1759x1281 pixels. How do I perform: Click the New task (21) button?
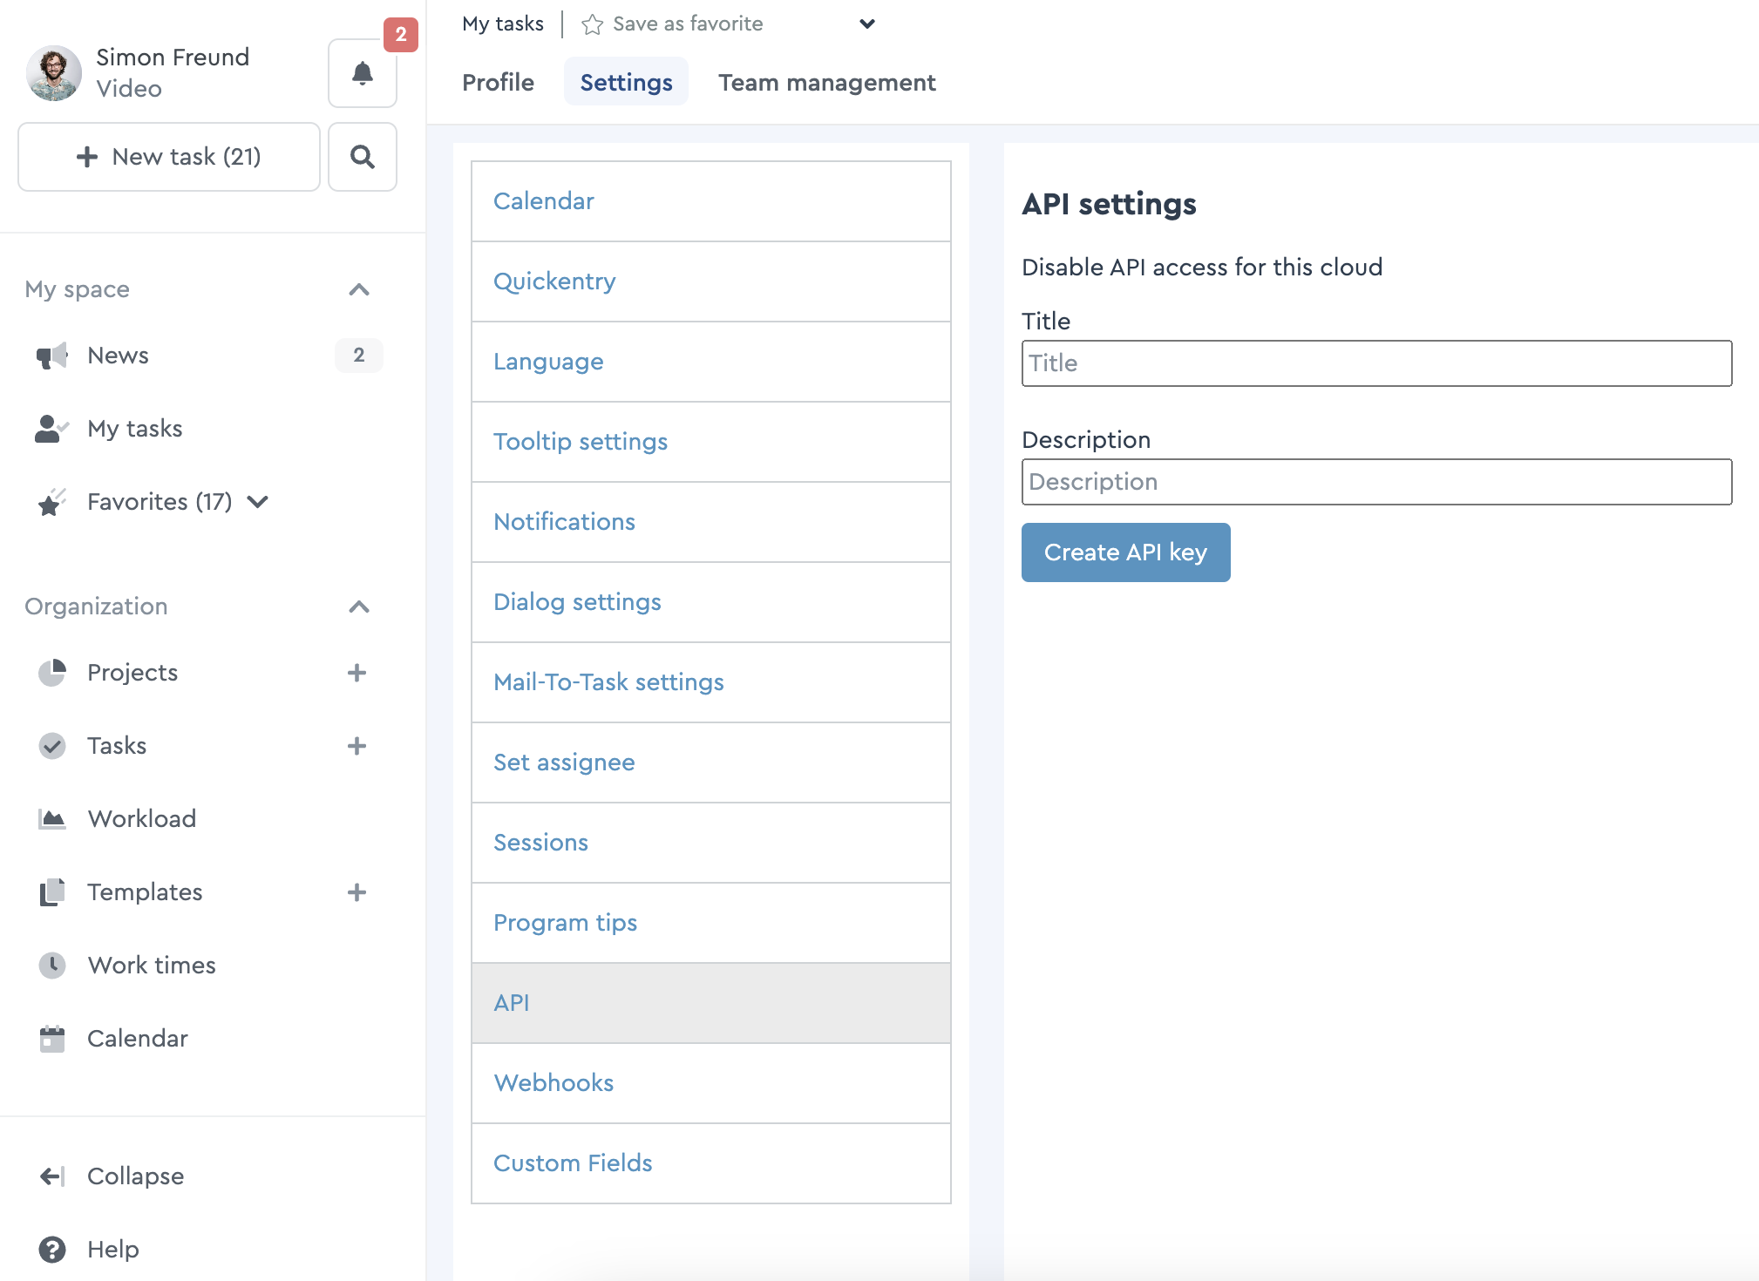[x=169, y=157]
